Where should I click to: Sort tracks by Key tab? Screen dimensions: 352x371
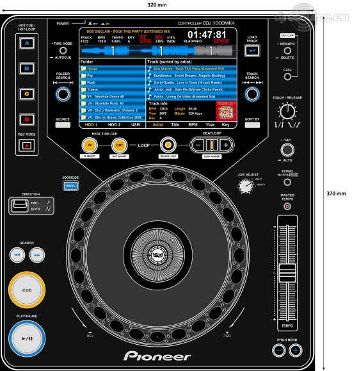point(225,125)
